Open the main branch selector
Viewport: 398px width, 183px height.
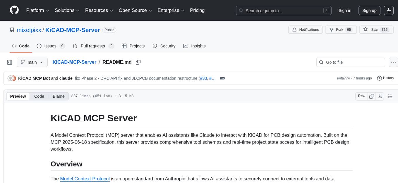coord(32,62)
